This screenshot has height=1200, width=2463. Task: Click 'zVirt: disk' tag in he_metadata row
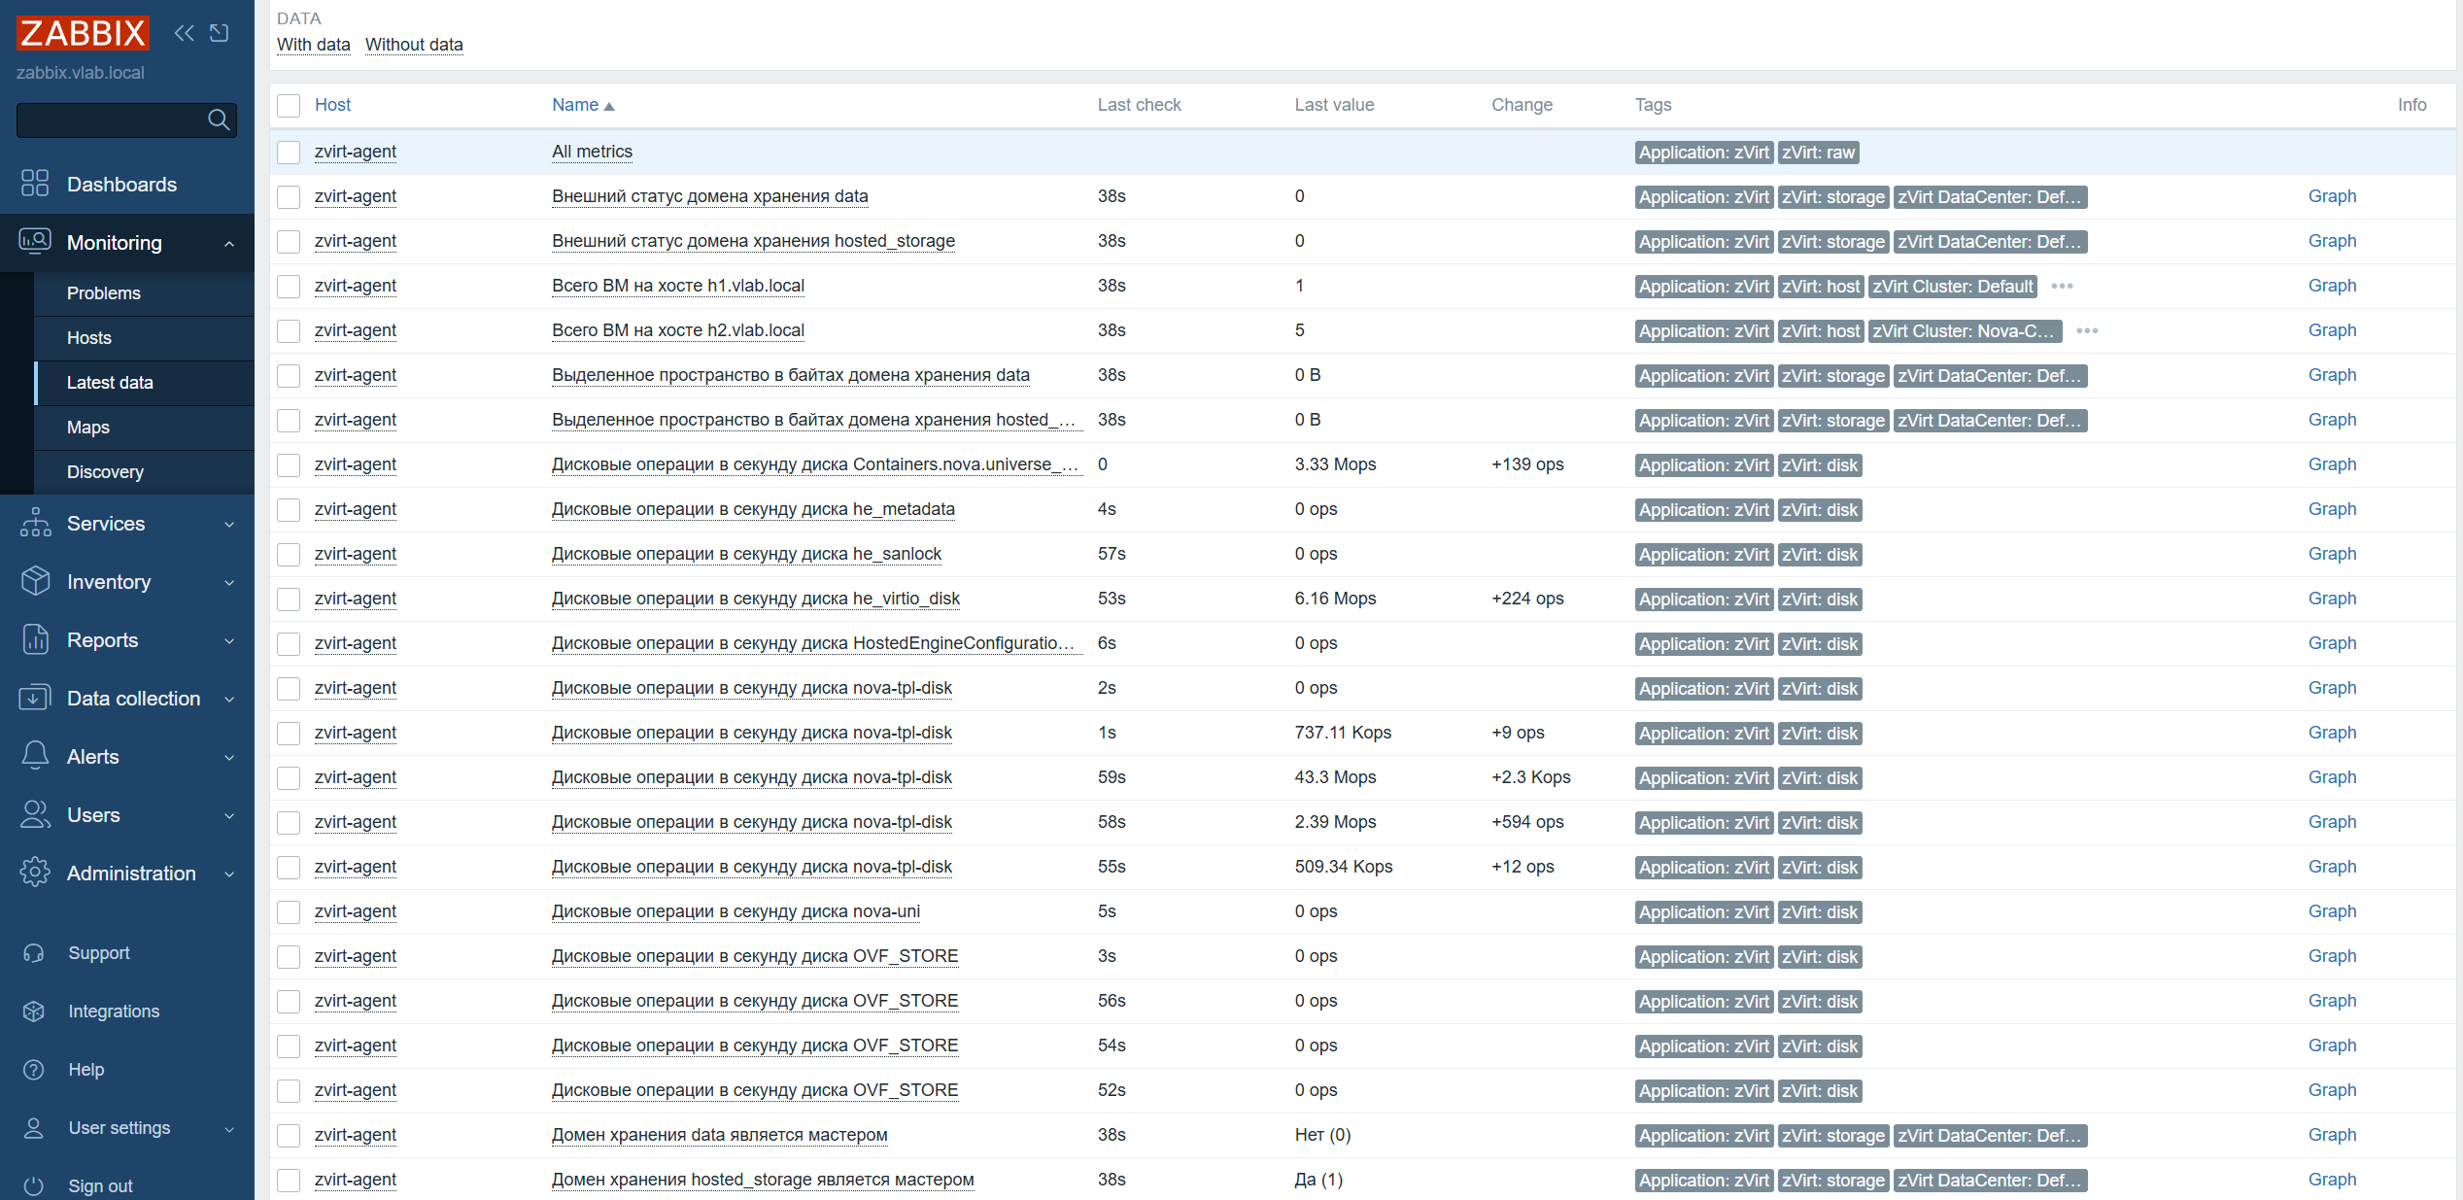(1820, 510)
